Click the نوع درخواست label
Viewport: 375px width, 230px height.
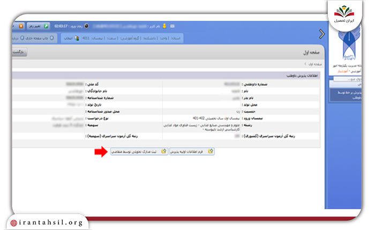pos(97,118)
